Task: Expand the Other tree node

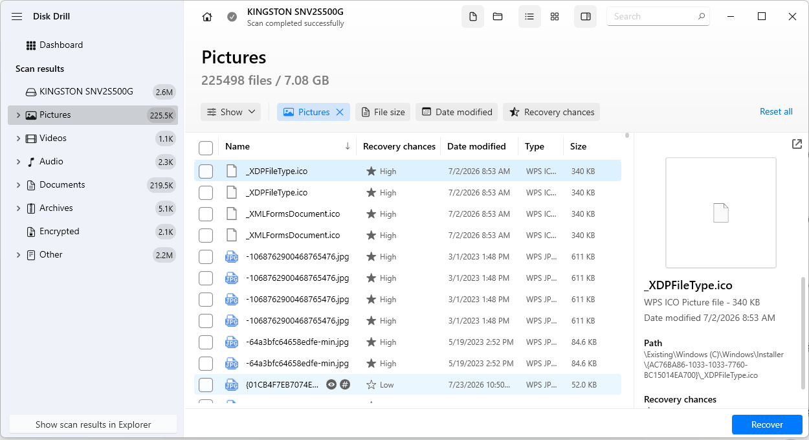Action: point(18,255)
